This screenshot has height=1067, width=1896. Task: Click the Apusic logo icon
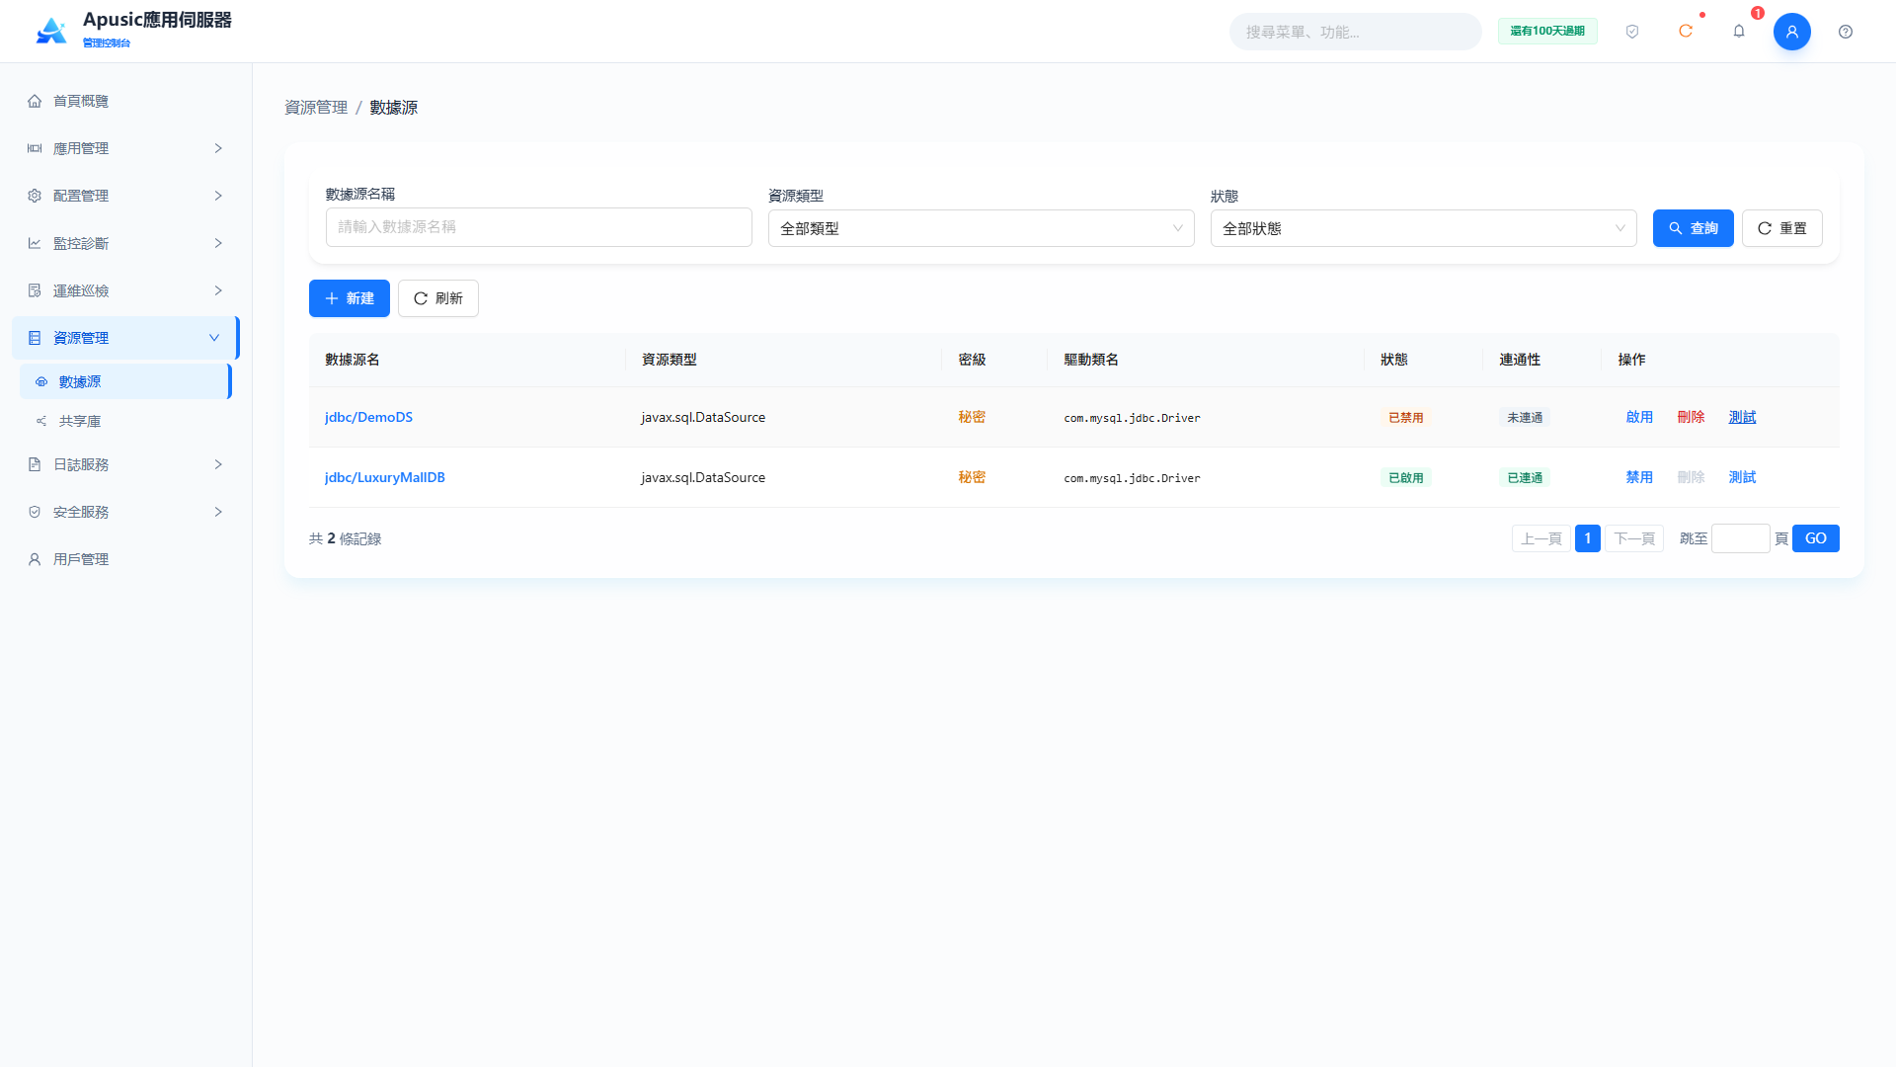pos(51,31)
